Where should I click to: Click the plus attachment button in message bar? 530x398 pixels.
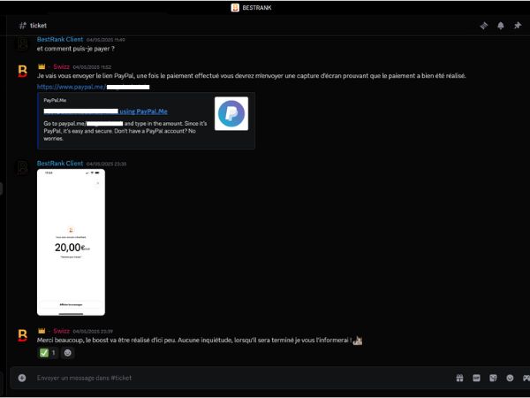pos(22,378)
